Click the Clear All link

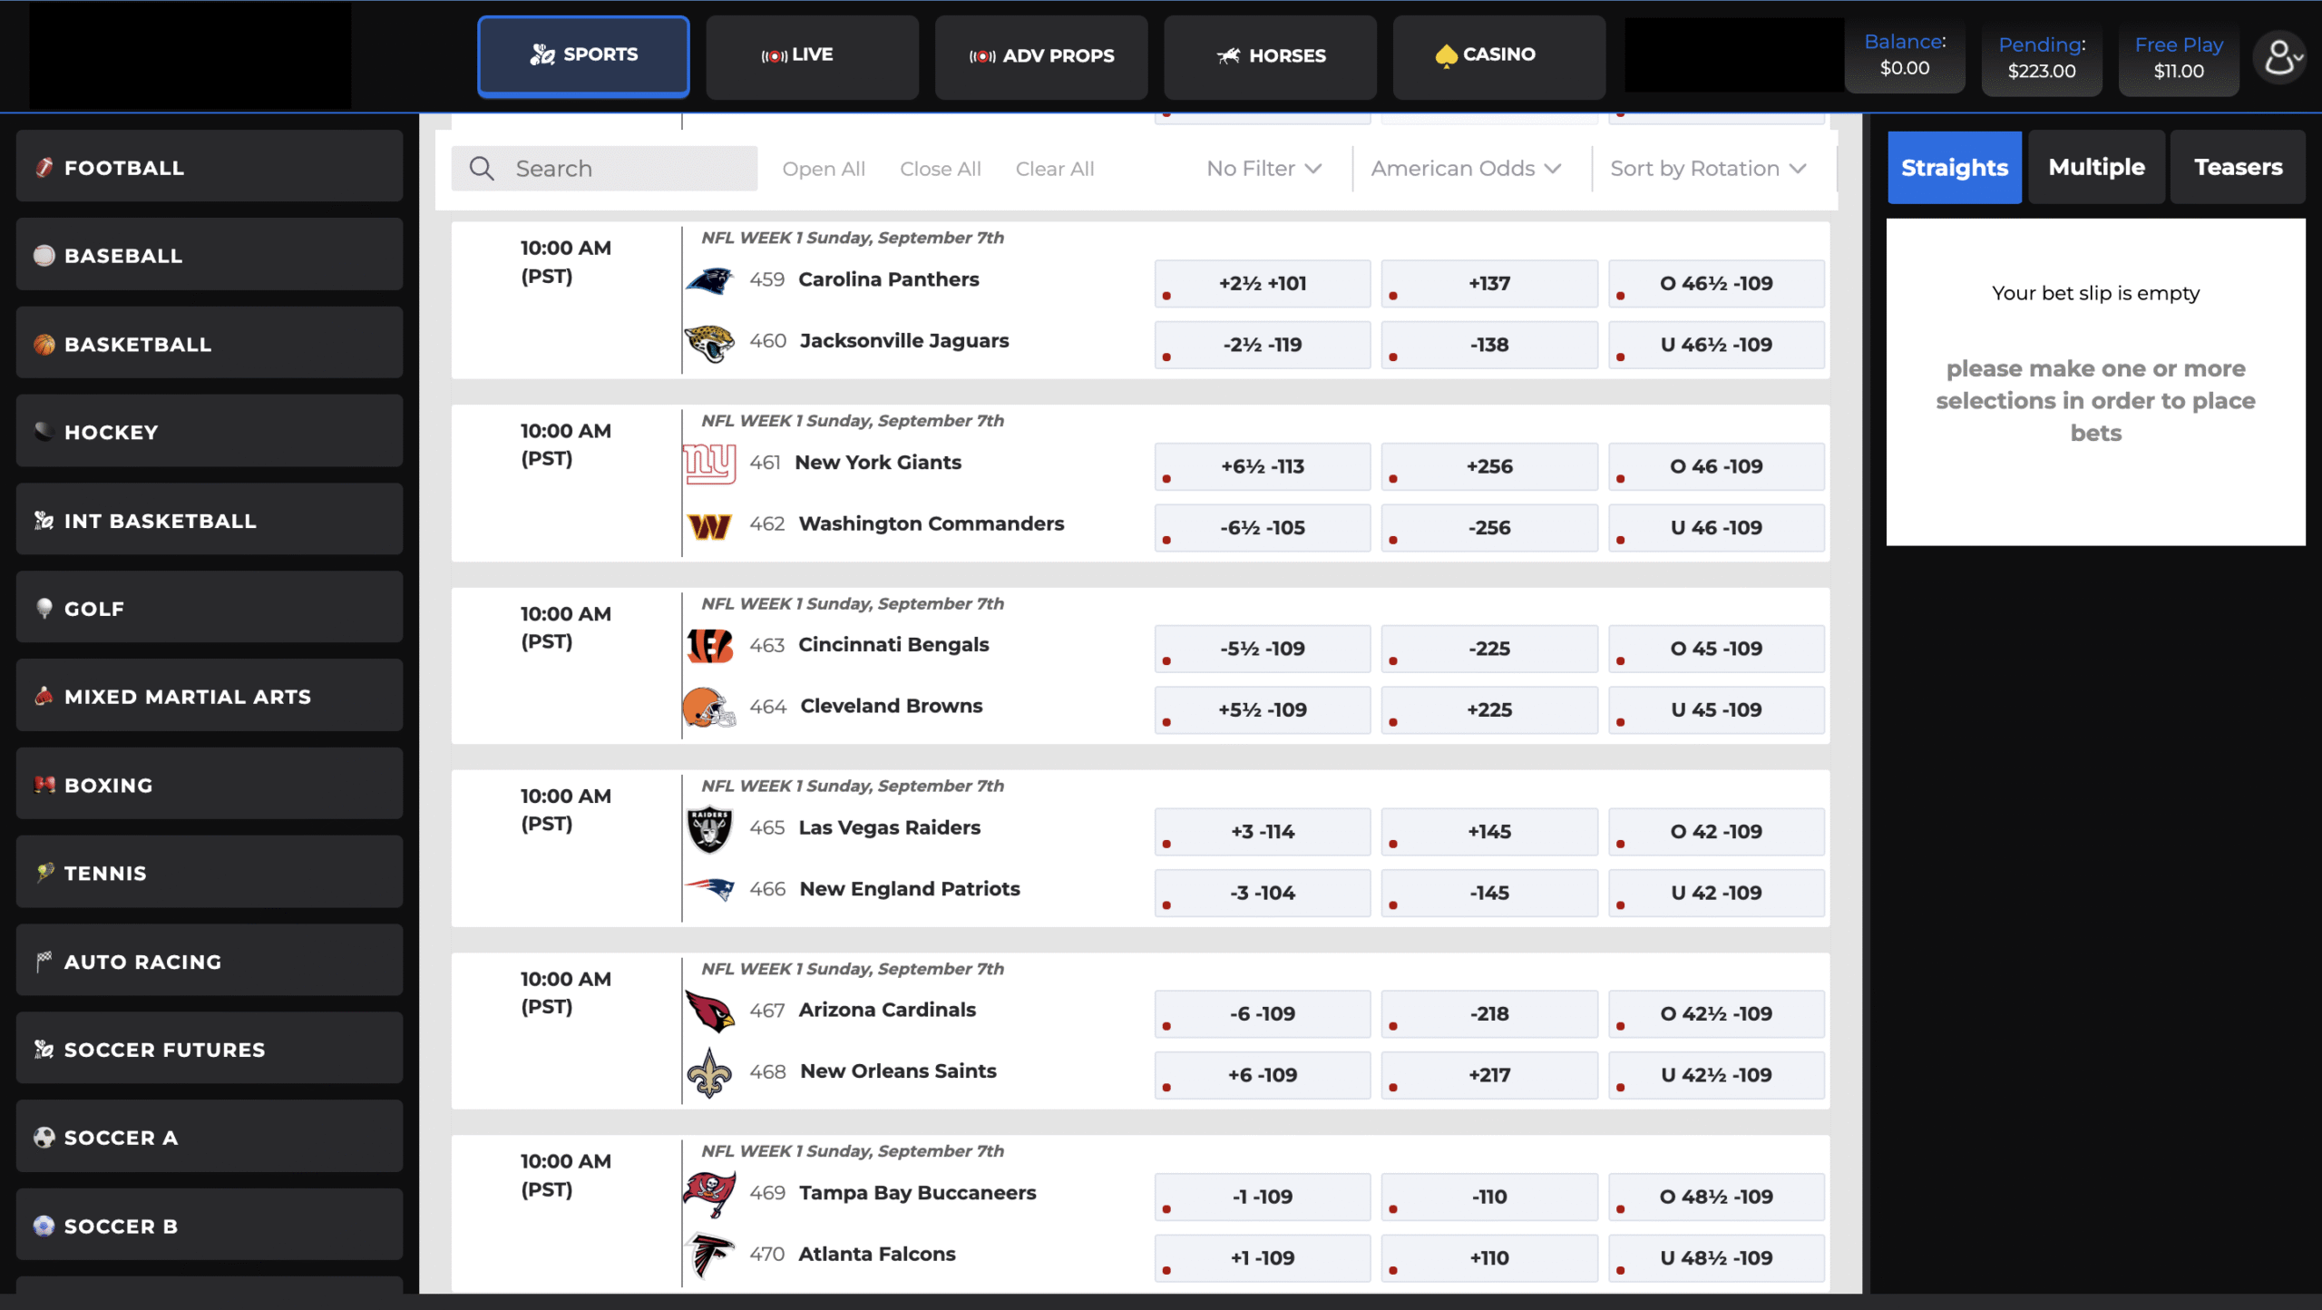pos(1054,169)
